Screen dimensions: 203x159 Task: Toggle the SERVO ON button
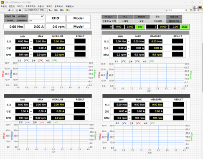coord(10,16)
